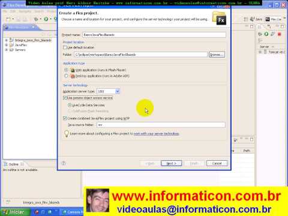
Task: Open the Debug toolbar dropdown arrow
Action: [41, 19]
